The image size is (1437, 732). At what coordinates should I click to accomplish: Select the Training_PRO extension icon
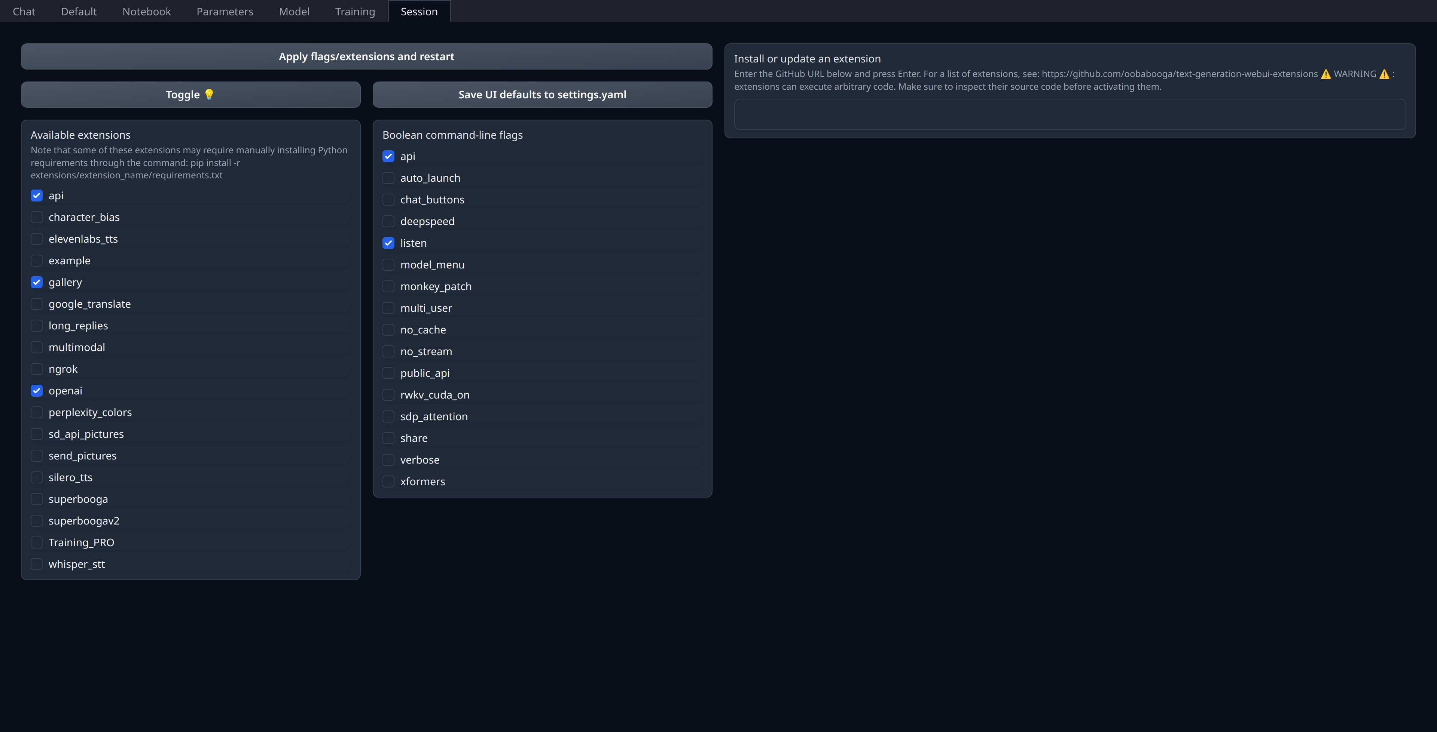pyautogui.click(x=36, y=542)
